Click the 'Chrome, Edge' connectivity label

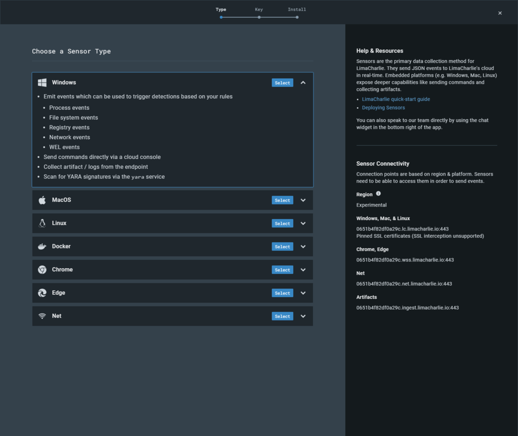pyautogui.click(x=372, y=250)
